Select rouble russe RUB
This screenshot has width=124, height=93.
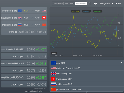tap(87, 84)
